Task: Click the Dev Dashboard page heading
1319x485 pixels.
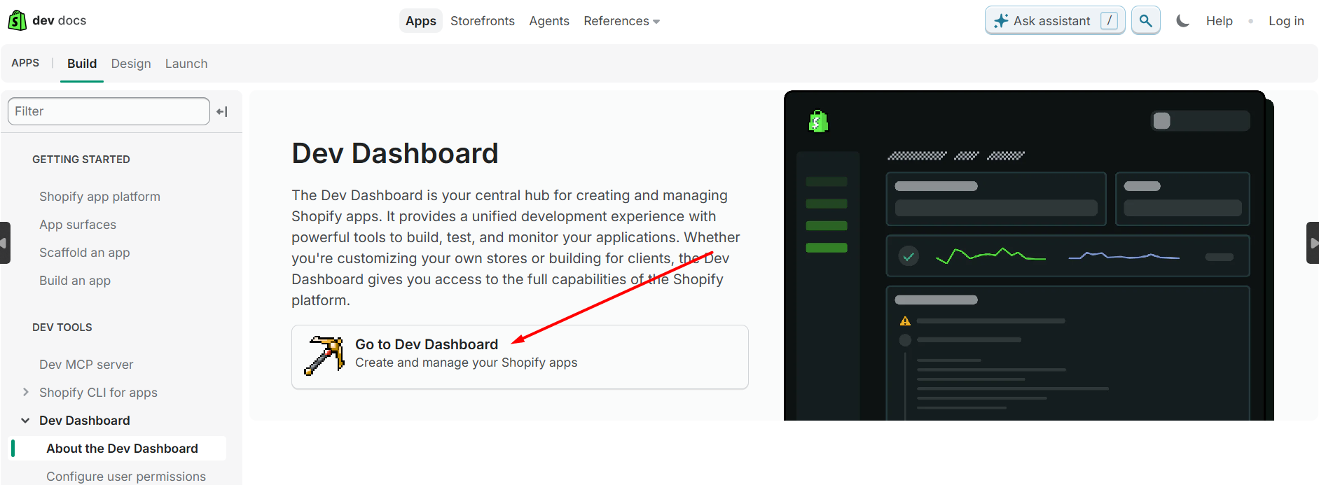Action: tap(395, 153)
